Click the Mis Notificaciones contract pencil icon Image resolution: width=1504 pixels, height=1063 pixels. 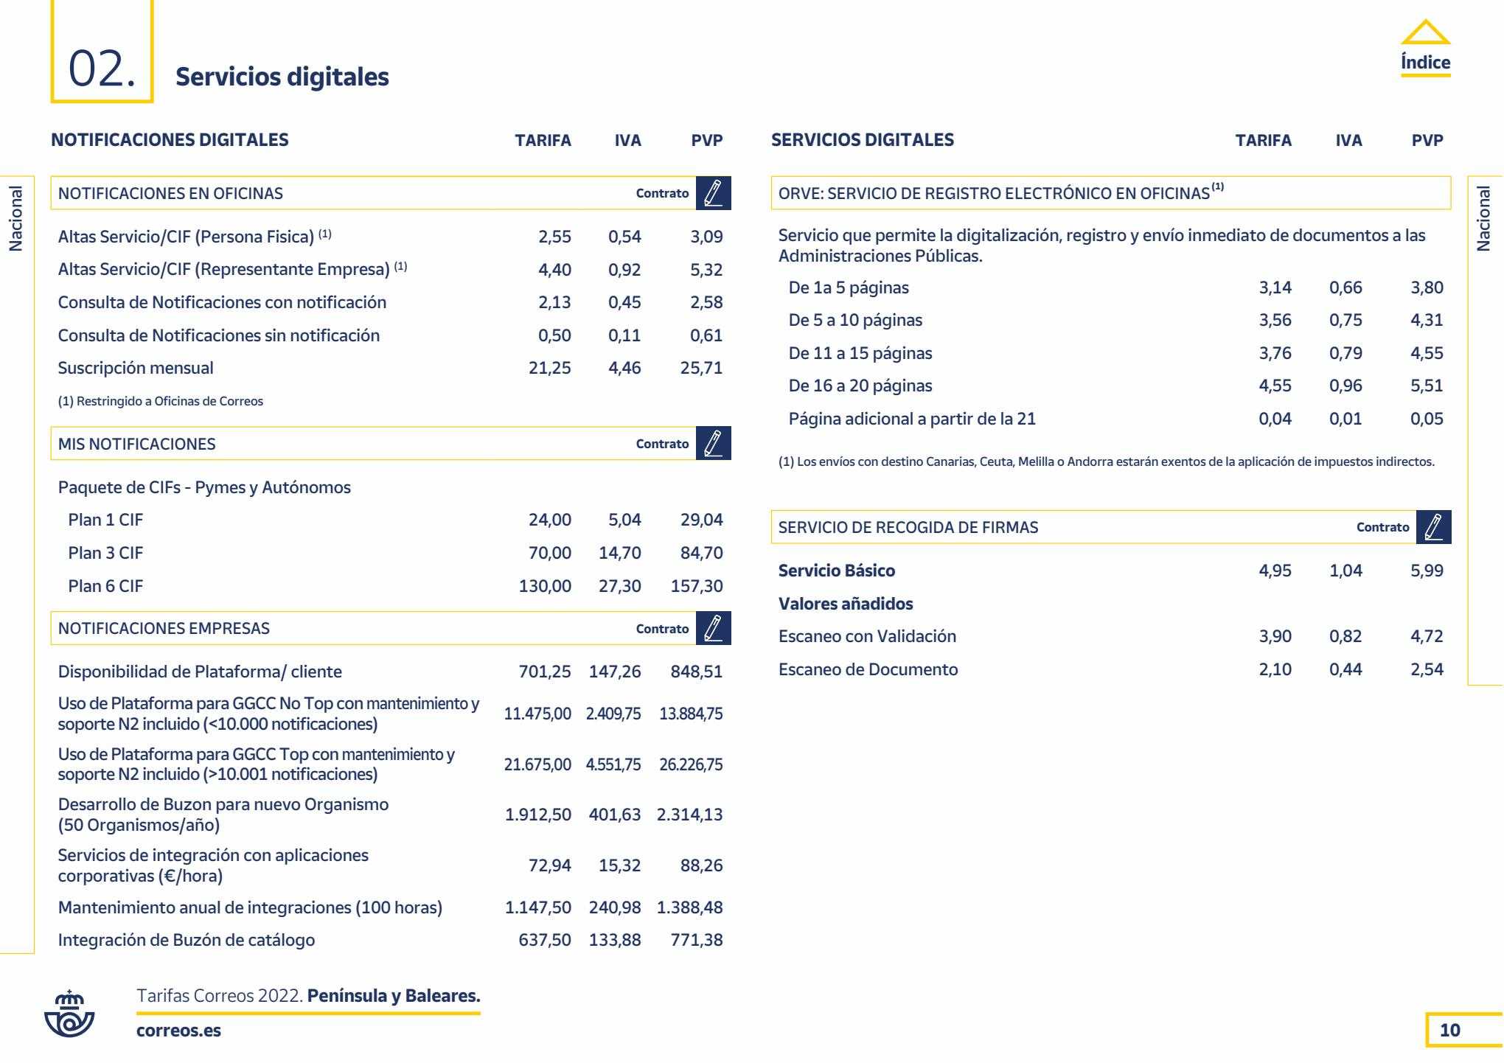[x=713, y=443]
